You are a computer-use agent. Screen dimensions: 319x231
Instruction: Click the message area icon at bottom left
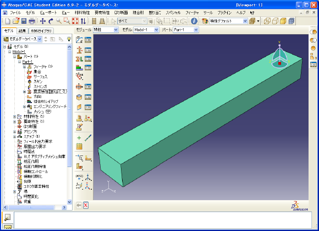[7, 217]
